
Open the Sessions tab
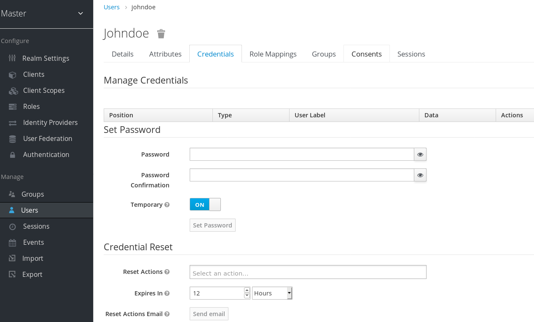click(411, 54)
